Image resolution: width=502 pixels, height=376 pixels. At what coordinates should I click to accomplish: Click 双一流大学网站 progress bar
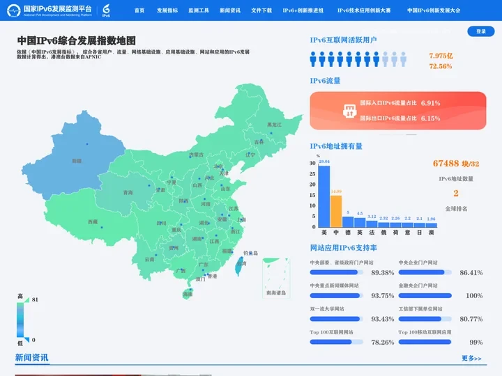[x=336, y=319]
